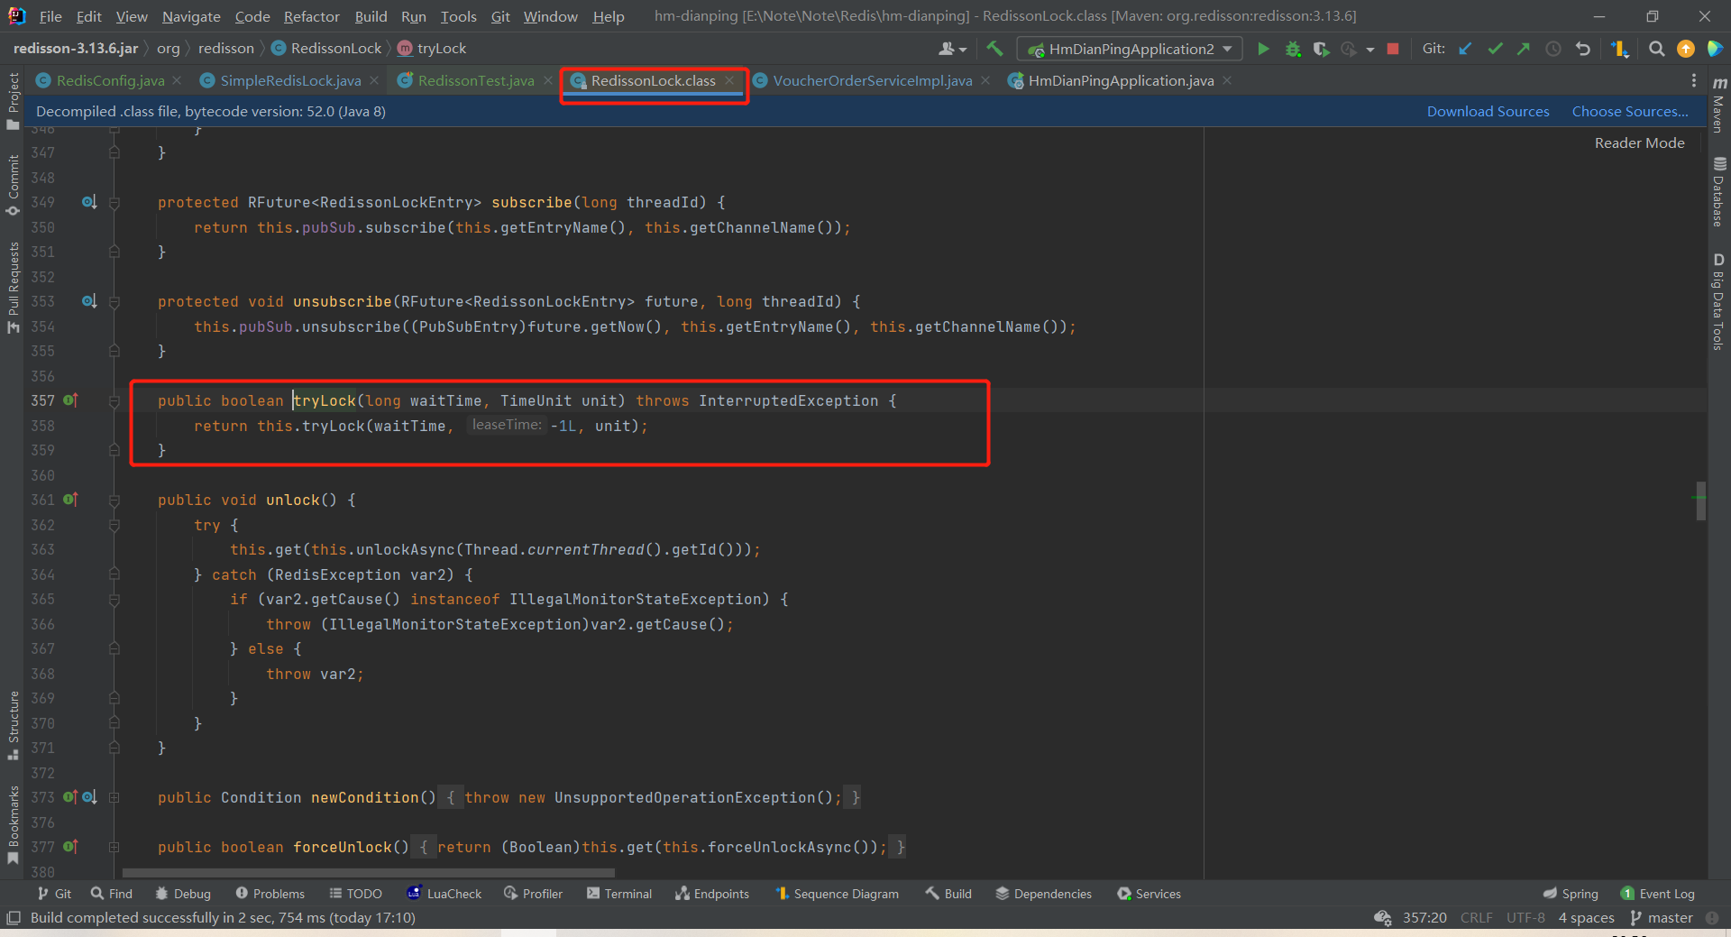
Task: Click the Build project hammer icon
Action: 994,49
